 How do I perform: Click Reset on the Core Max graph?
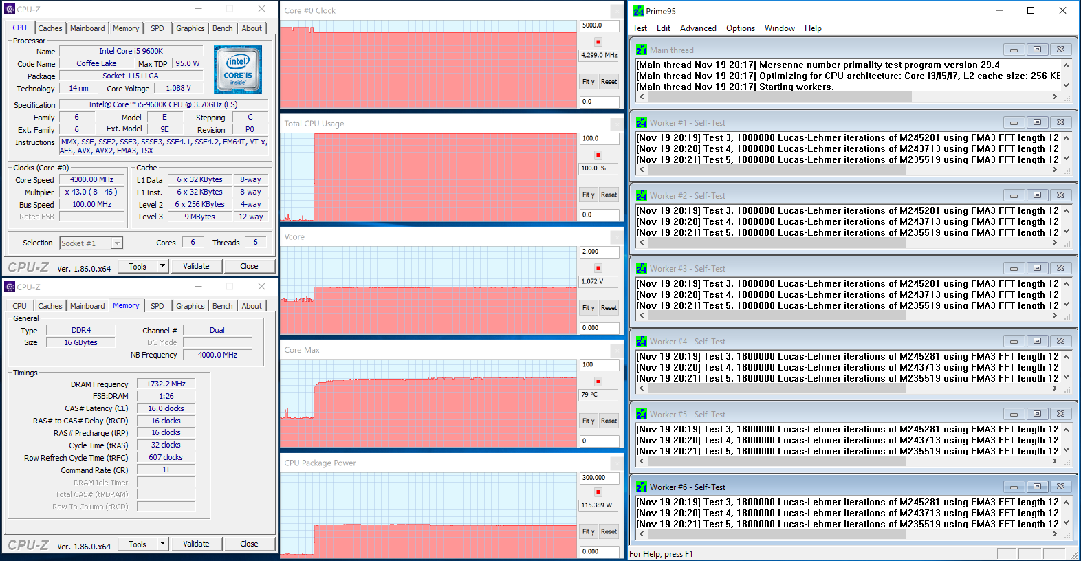[x=609, y=421]
